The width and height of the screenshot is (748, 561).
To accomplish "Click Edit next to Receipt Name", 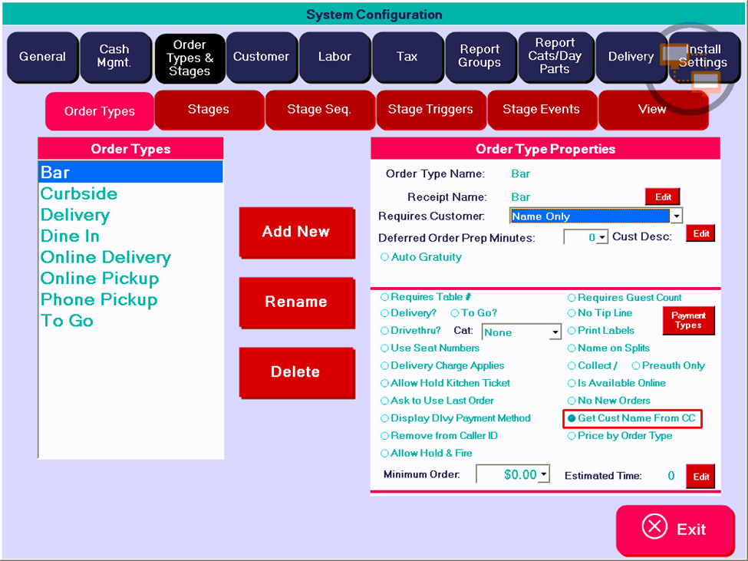I will 662,196.
